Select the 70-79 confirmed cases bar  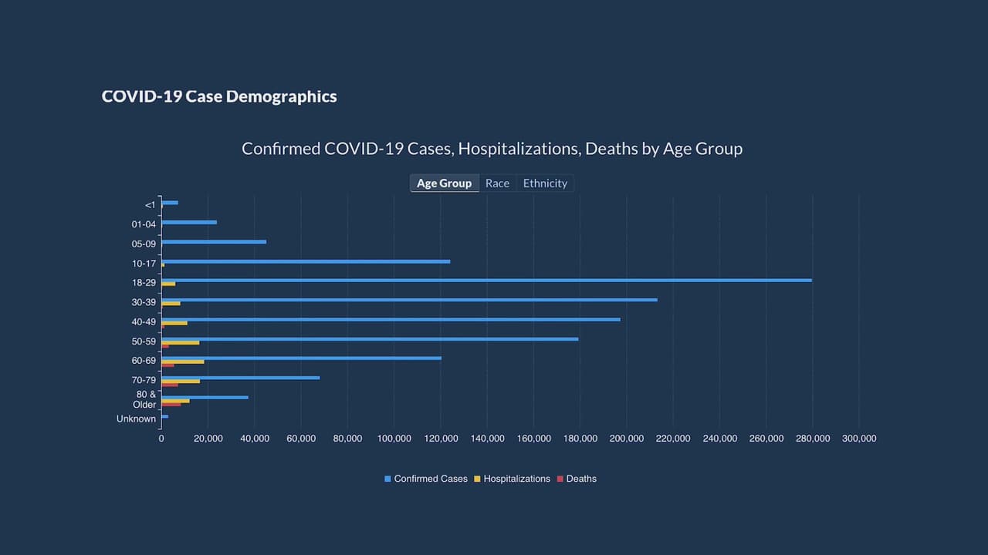pyautogui.click(x=240, y=378)
